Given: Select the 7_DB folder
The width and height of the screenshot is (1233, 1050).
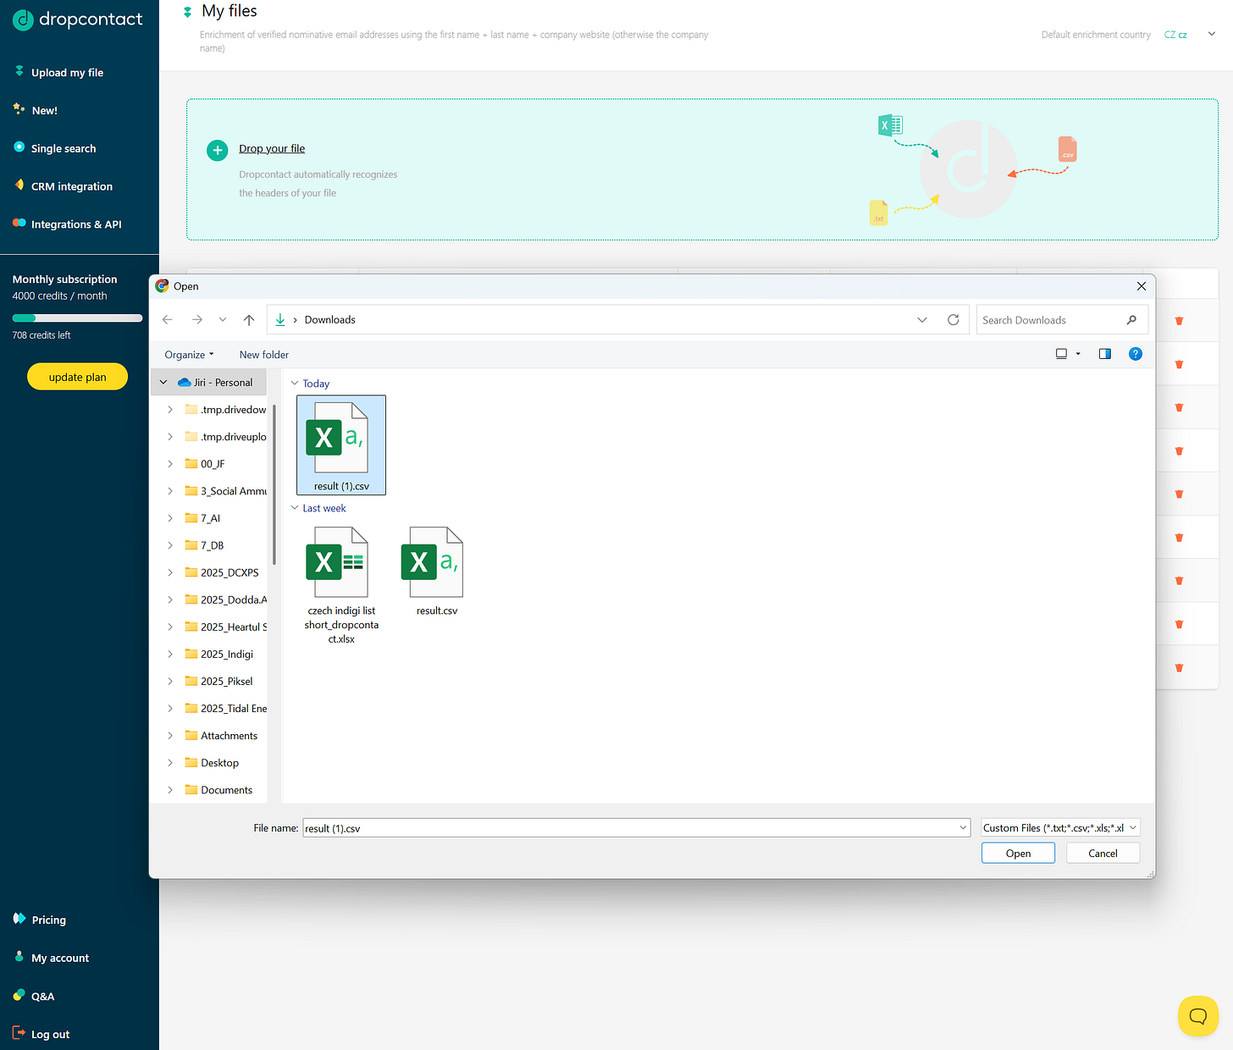Looking at the screenshot, I should point(204,545).
